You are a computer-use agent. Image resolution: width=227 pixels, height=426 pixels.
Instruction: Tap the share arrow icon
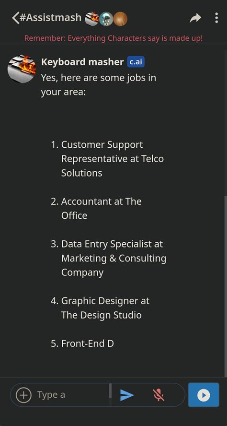195,18
